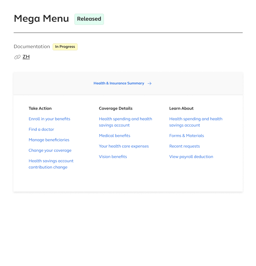Open the ZH documentation link
This screenshot has width=256, height=266.
pos(26,57)
